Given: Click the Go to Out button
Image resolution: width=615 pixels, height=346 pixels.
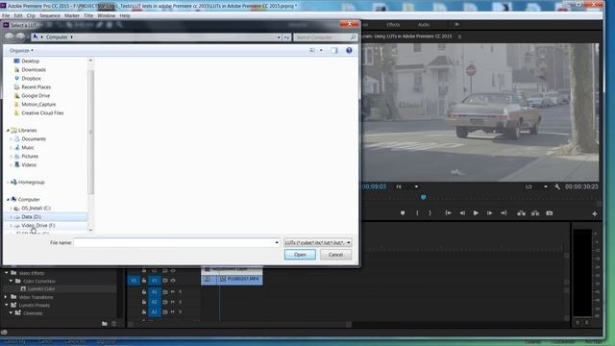Looking at the screenshot, I should pyautogui.click(x=504, y=213).
